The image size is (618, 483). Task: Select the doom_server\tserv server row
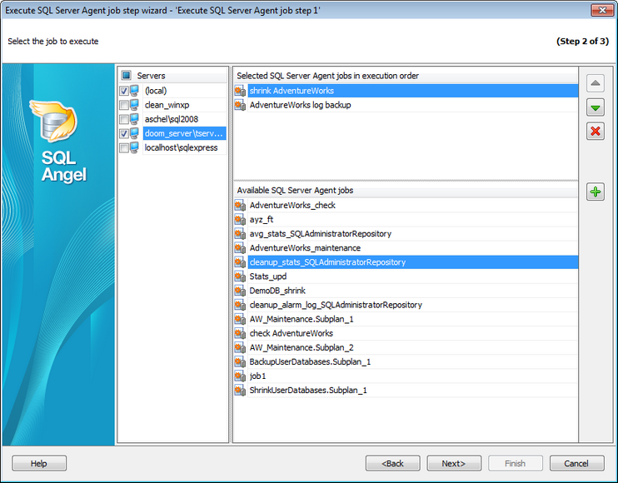(x=184, y=133)
